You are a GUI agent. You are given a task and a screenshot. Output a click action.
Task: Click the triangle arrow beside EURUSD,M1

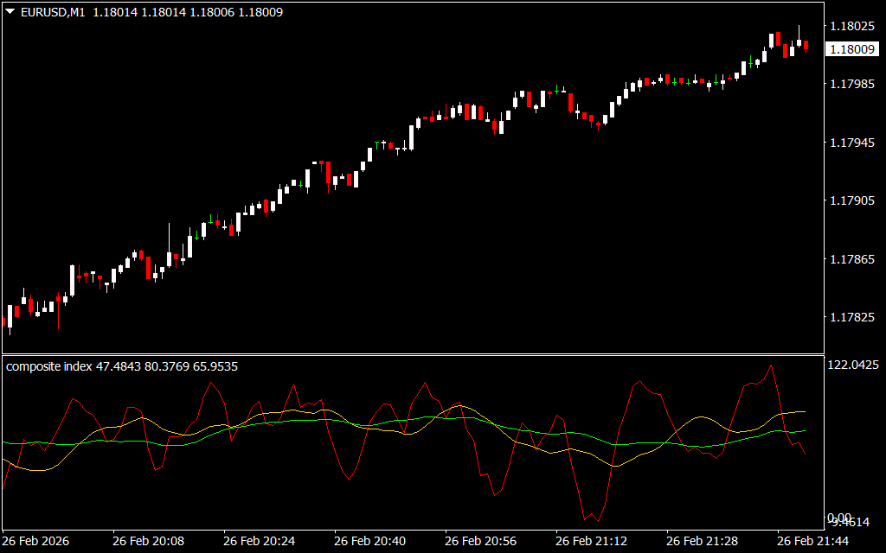(x=10, y=12)
